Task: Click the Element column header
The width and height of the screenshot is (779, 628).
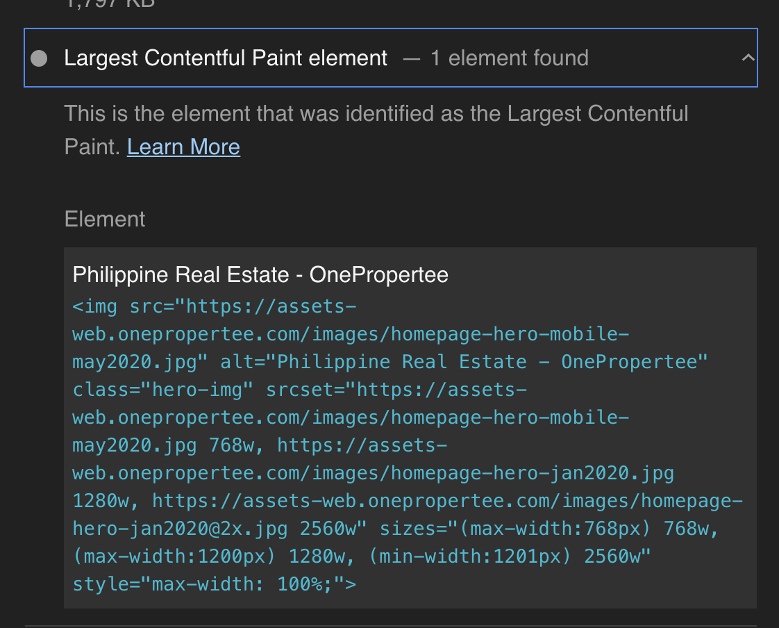Action: tap(104, 220)
